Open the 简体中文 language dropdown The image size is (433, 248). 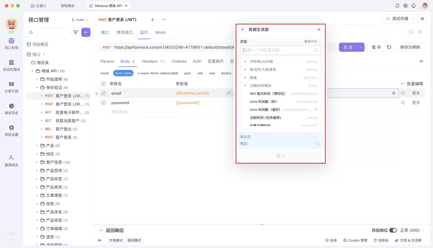[x=312, y=42]
